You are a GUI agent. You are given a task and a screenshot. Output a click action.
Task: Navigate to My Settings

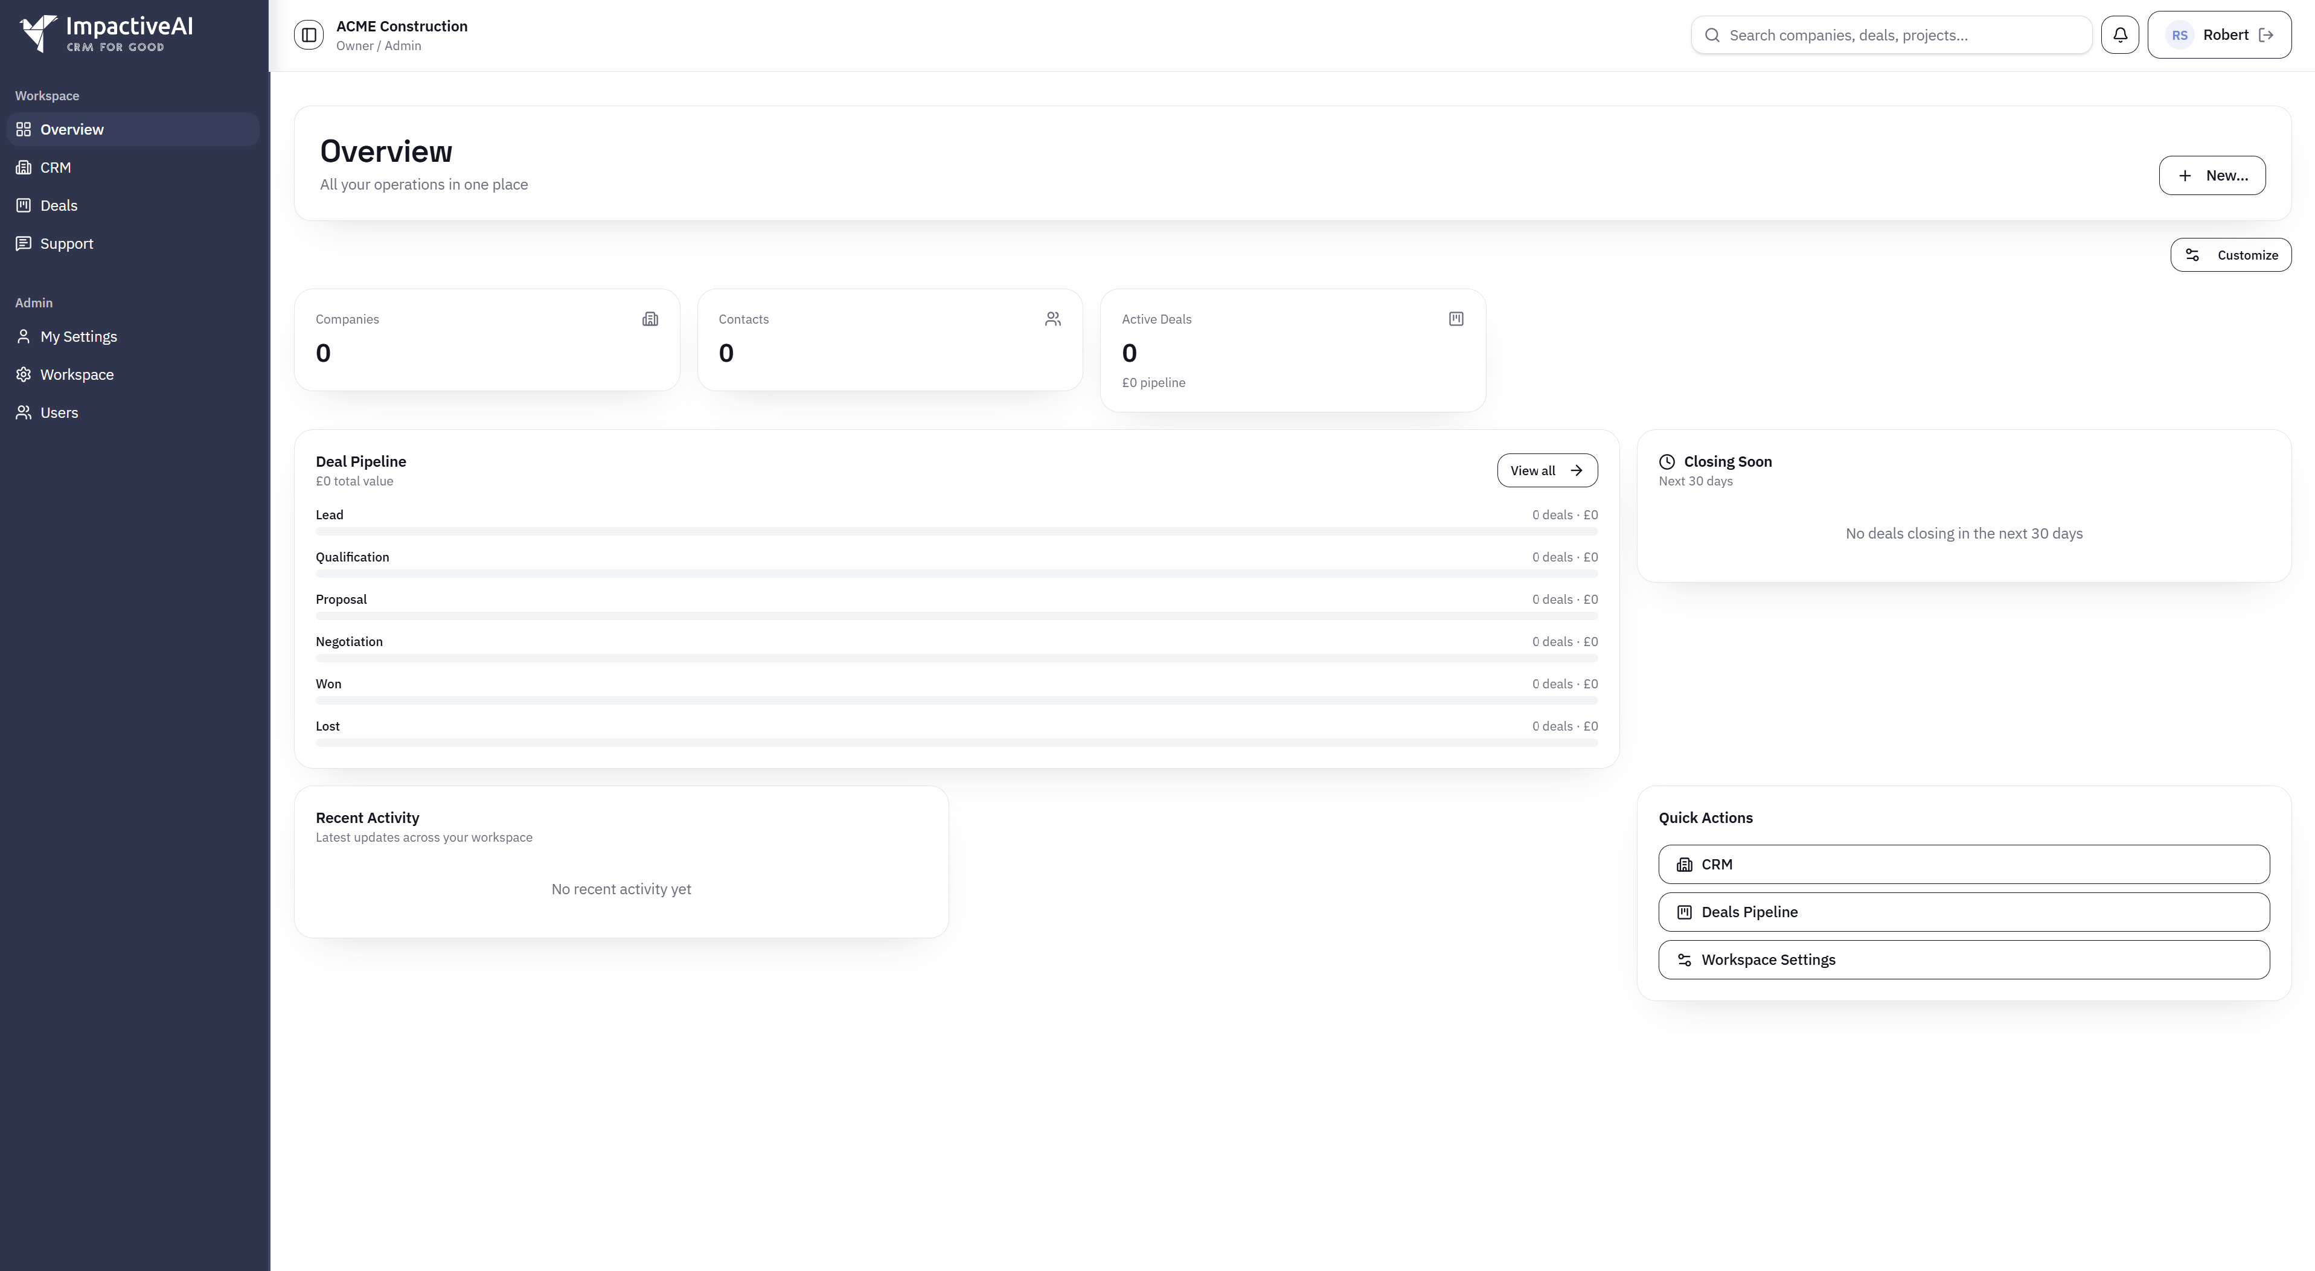(x=78, y=337)
